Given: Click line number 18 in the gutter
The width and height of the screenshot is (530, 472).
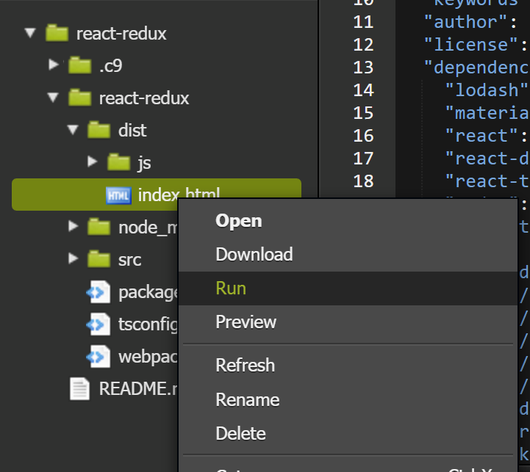Looking at the screenshot, I should (363, 181).
